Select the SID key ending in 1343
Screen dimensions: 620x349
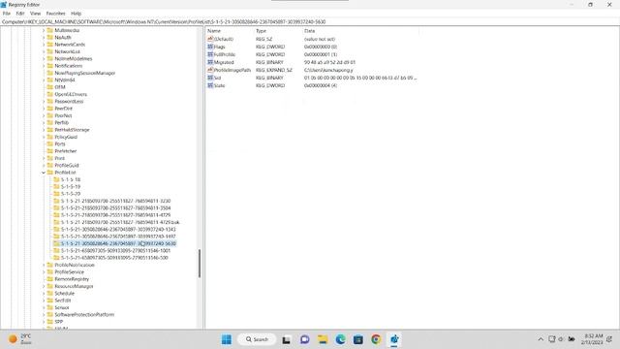coord(118,230)
